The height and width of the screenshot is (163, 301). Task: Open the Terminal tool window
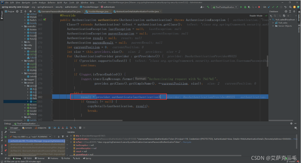point(40,158)
